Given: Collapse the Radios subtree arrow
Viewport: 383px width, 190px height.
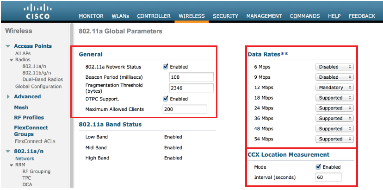Looking at the screenshot, I should point(11,60).
